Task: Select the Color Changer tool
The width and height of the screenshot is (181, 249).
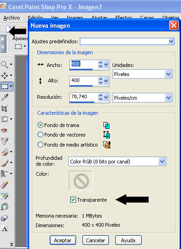Action: click(5, 218)
